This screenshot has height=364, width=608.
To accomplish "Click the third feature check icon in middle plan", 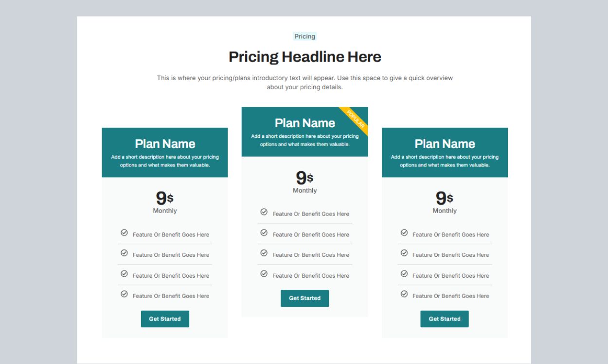I will pos(264,253).
